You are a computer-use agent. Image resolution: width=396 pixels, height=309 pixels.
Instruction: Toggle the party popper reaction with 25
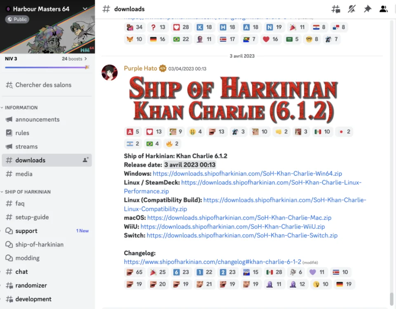pos(158,272)
